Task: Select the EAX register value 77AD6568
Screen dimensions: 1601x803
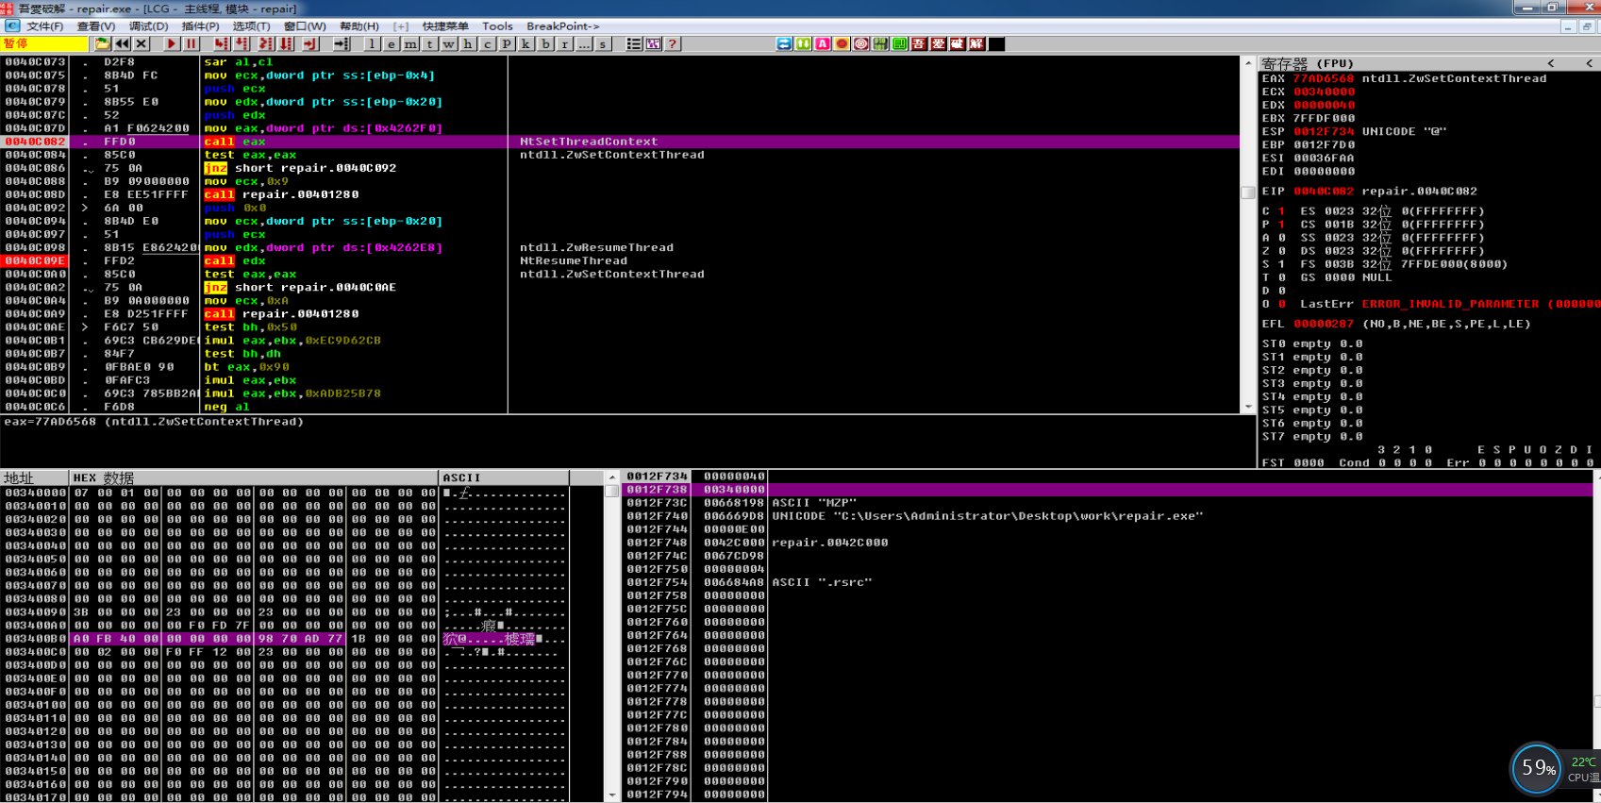Action: 1323,78
